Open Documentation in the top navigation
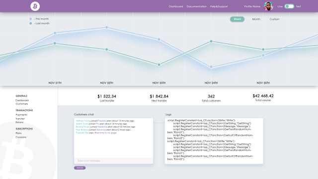Viewport: 318px width, 179px height. 197,6
